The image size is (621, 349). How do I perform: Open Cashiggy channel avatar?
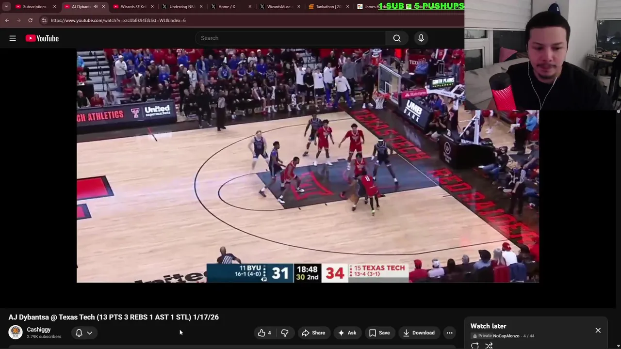coord(16,333)
